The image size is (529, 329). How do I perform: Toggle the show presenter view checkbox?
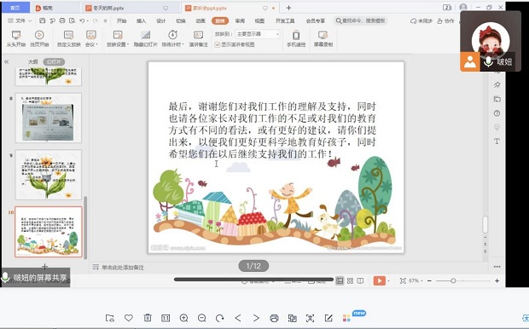tap(218, 44)
